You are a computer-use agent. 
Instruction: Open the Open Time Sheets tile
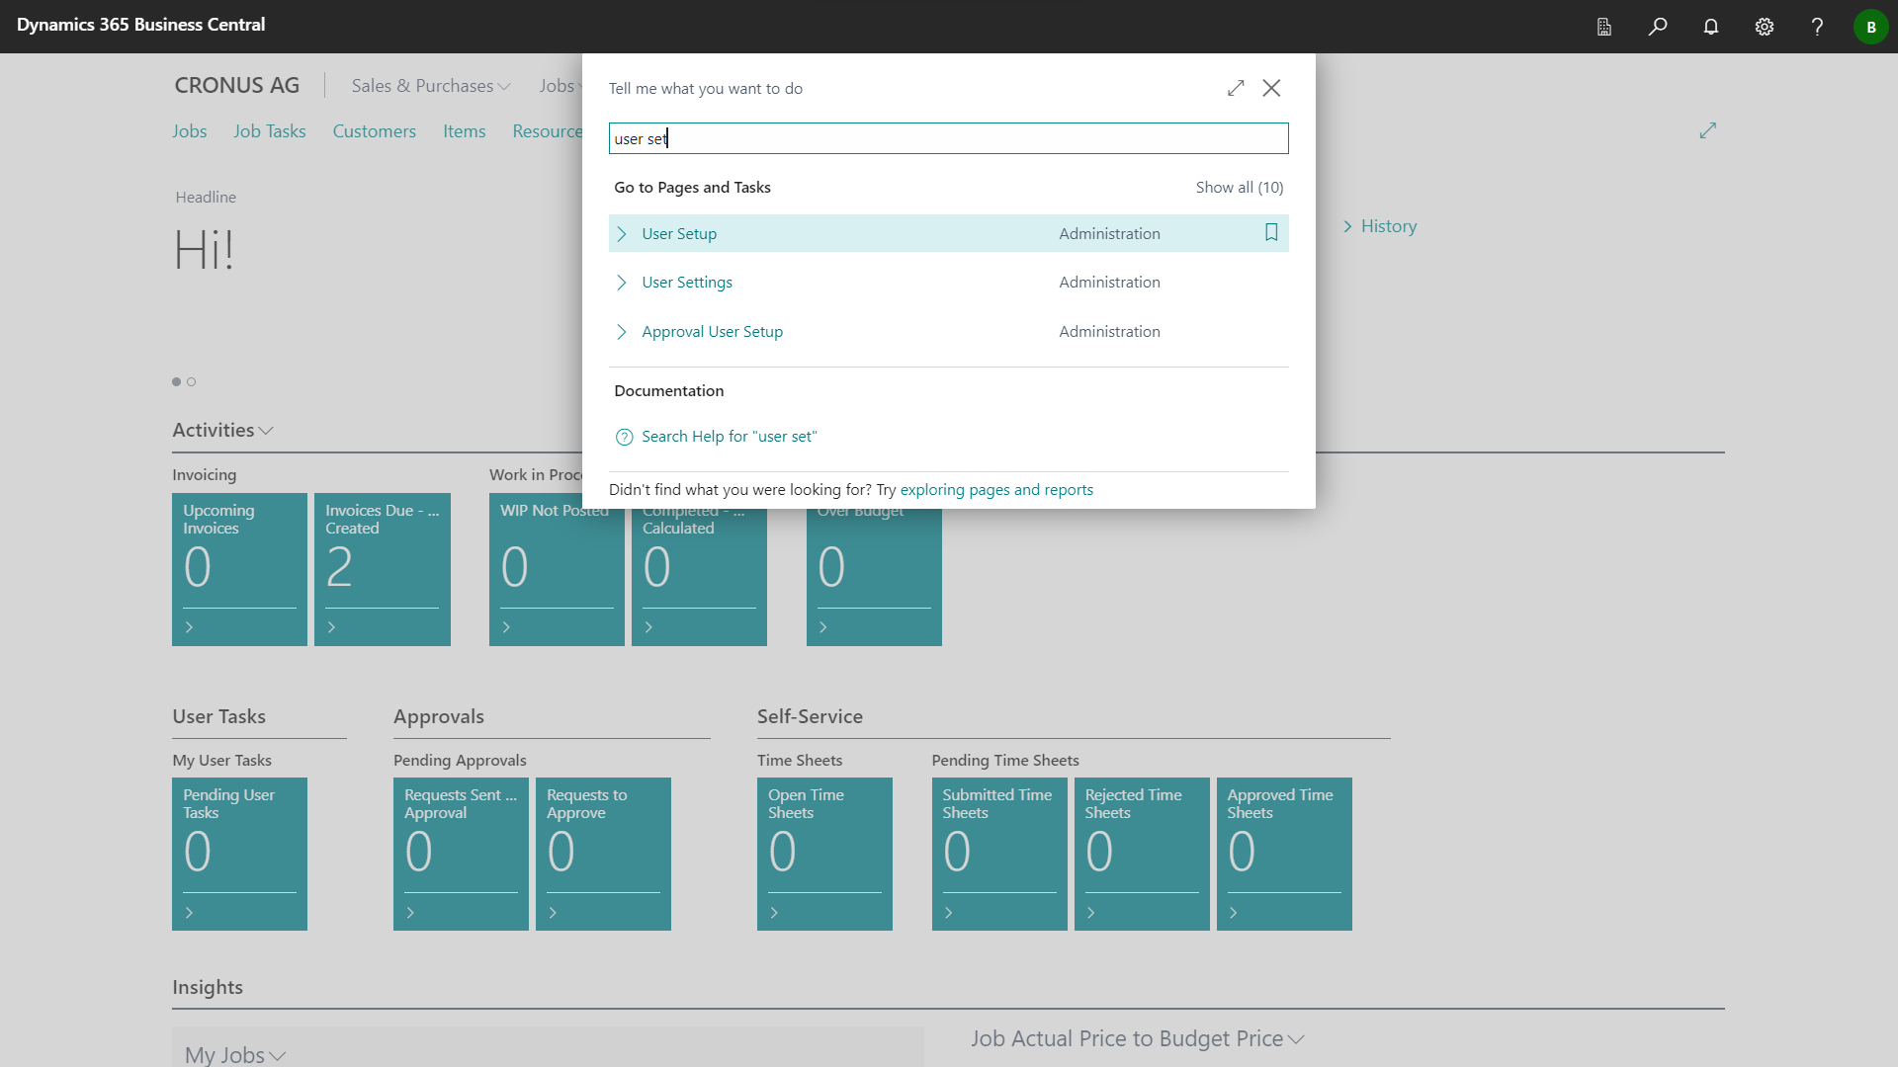click(x=824, y=854)
